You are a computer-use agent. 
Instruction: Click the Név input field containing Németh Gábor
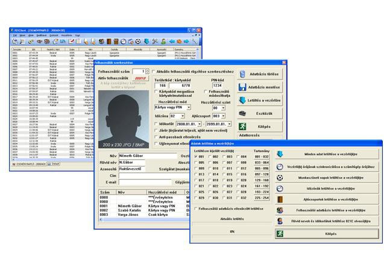click(143, 155)
